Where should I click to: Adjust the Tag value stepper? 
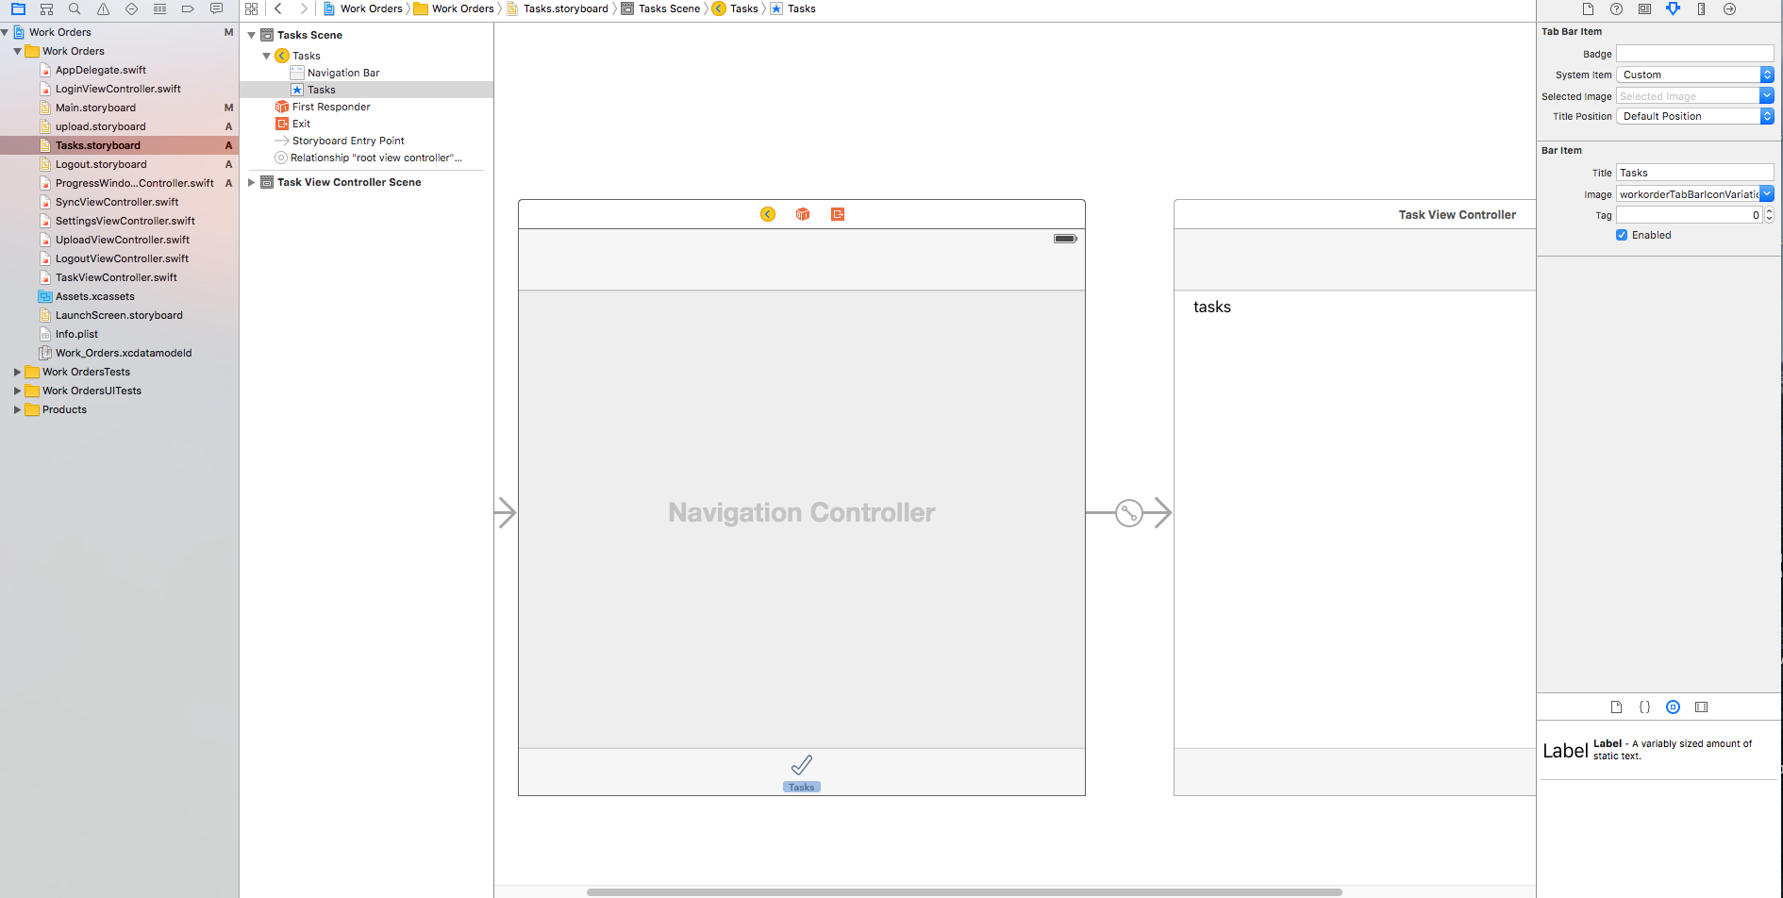[1769, 214]
